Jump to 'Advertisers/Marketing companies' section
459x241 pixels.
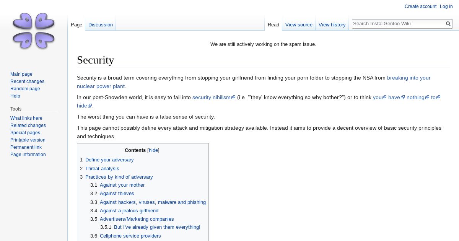tap(137, 219)
